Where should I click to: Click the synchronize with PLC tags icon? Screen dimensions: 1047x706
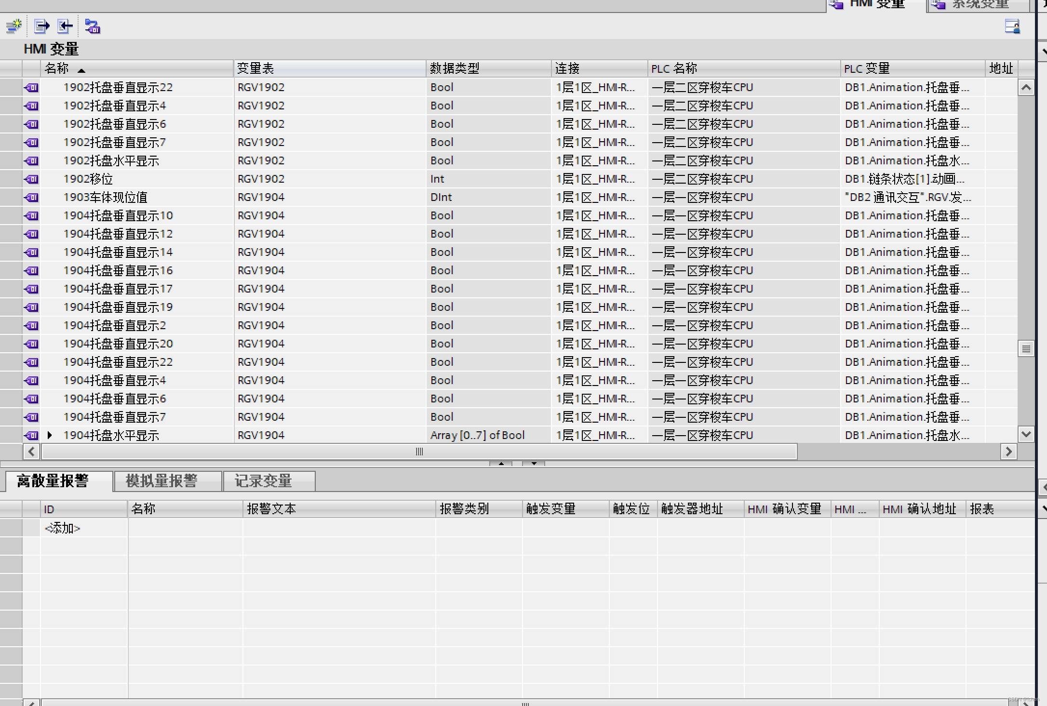pyautogui.click(x=92, y=26)
